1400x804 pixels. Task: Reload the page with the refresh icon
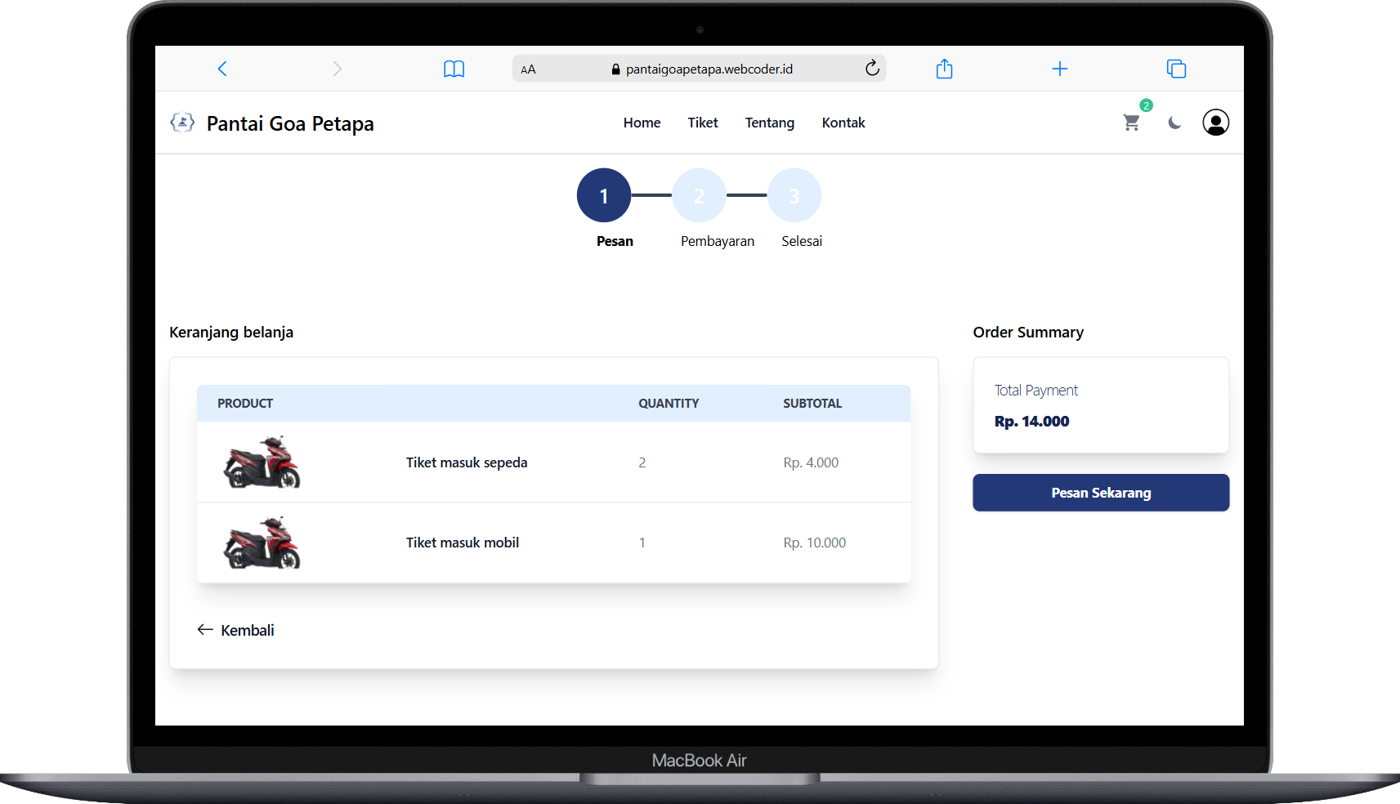click(872, 68)
